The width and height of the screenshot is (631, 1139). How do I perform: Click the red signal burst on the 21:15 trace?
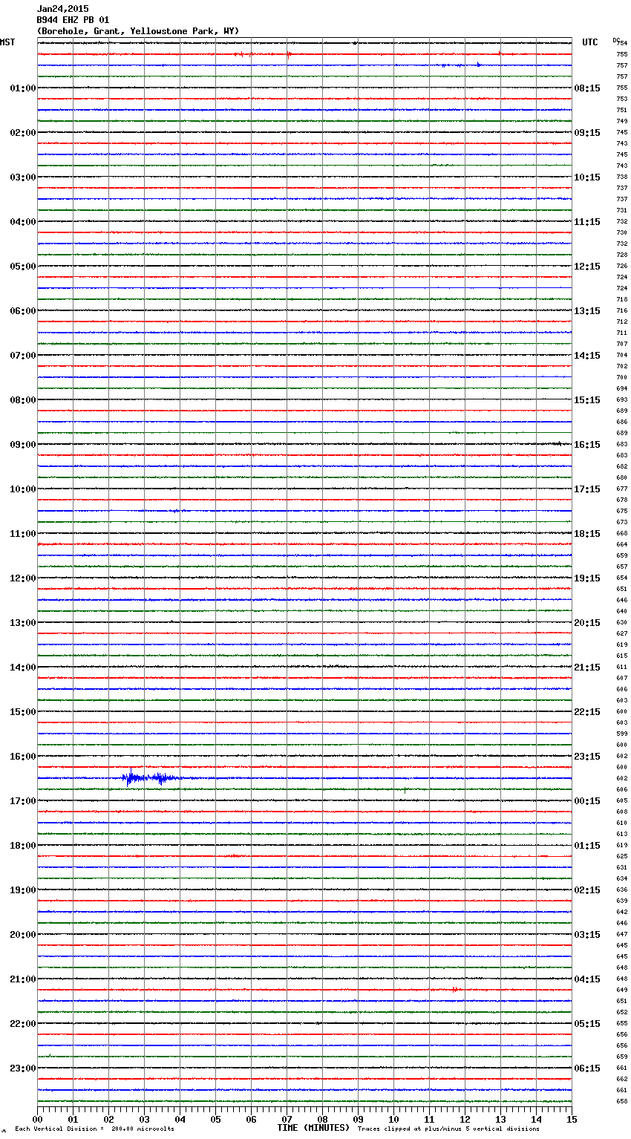point(454,990)
